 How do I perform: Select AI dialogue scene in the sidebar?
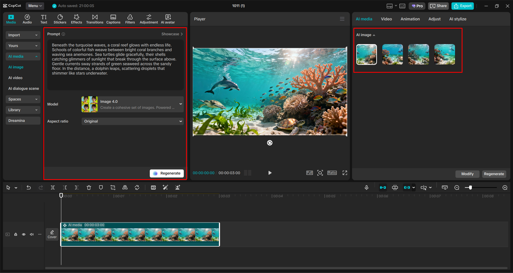tap(24, 89)
